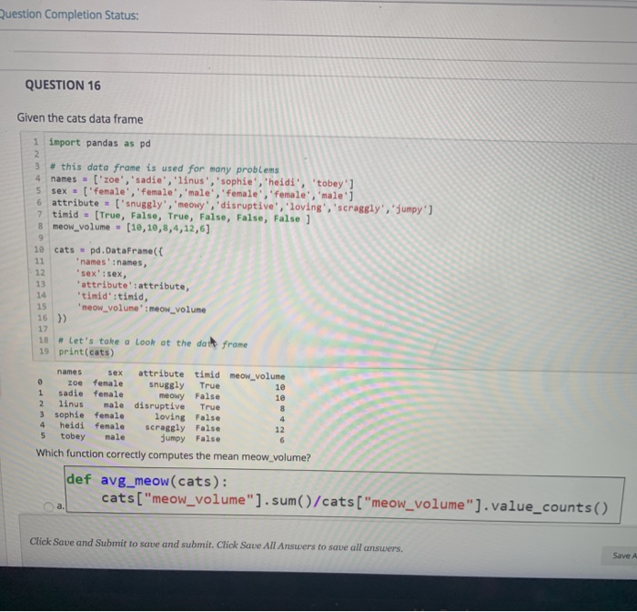Click the attribute list code line

[242, 205]
